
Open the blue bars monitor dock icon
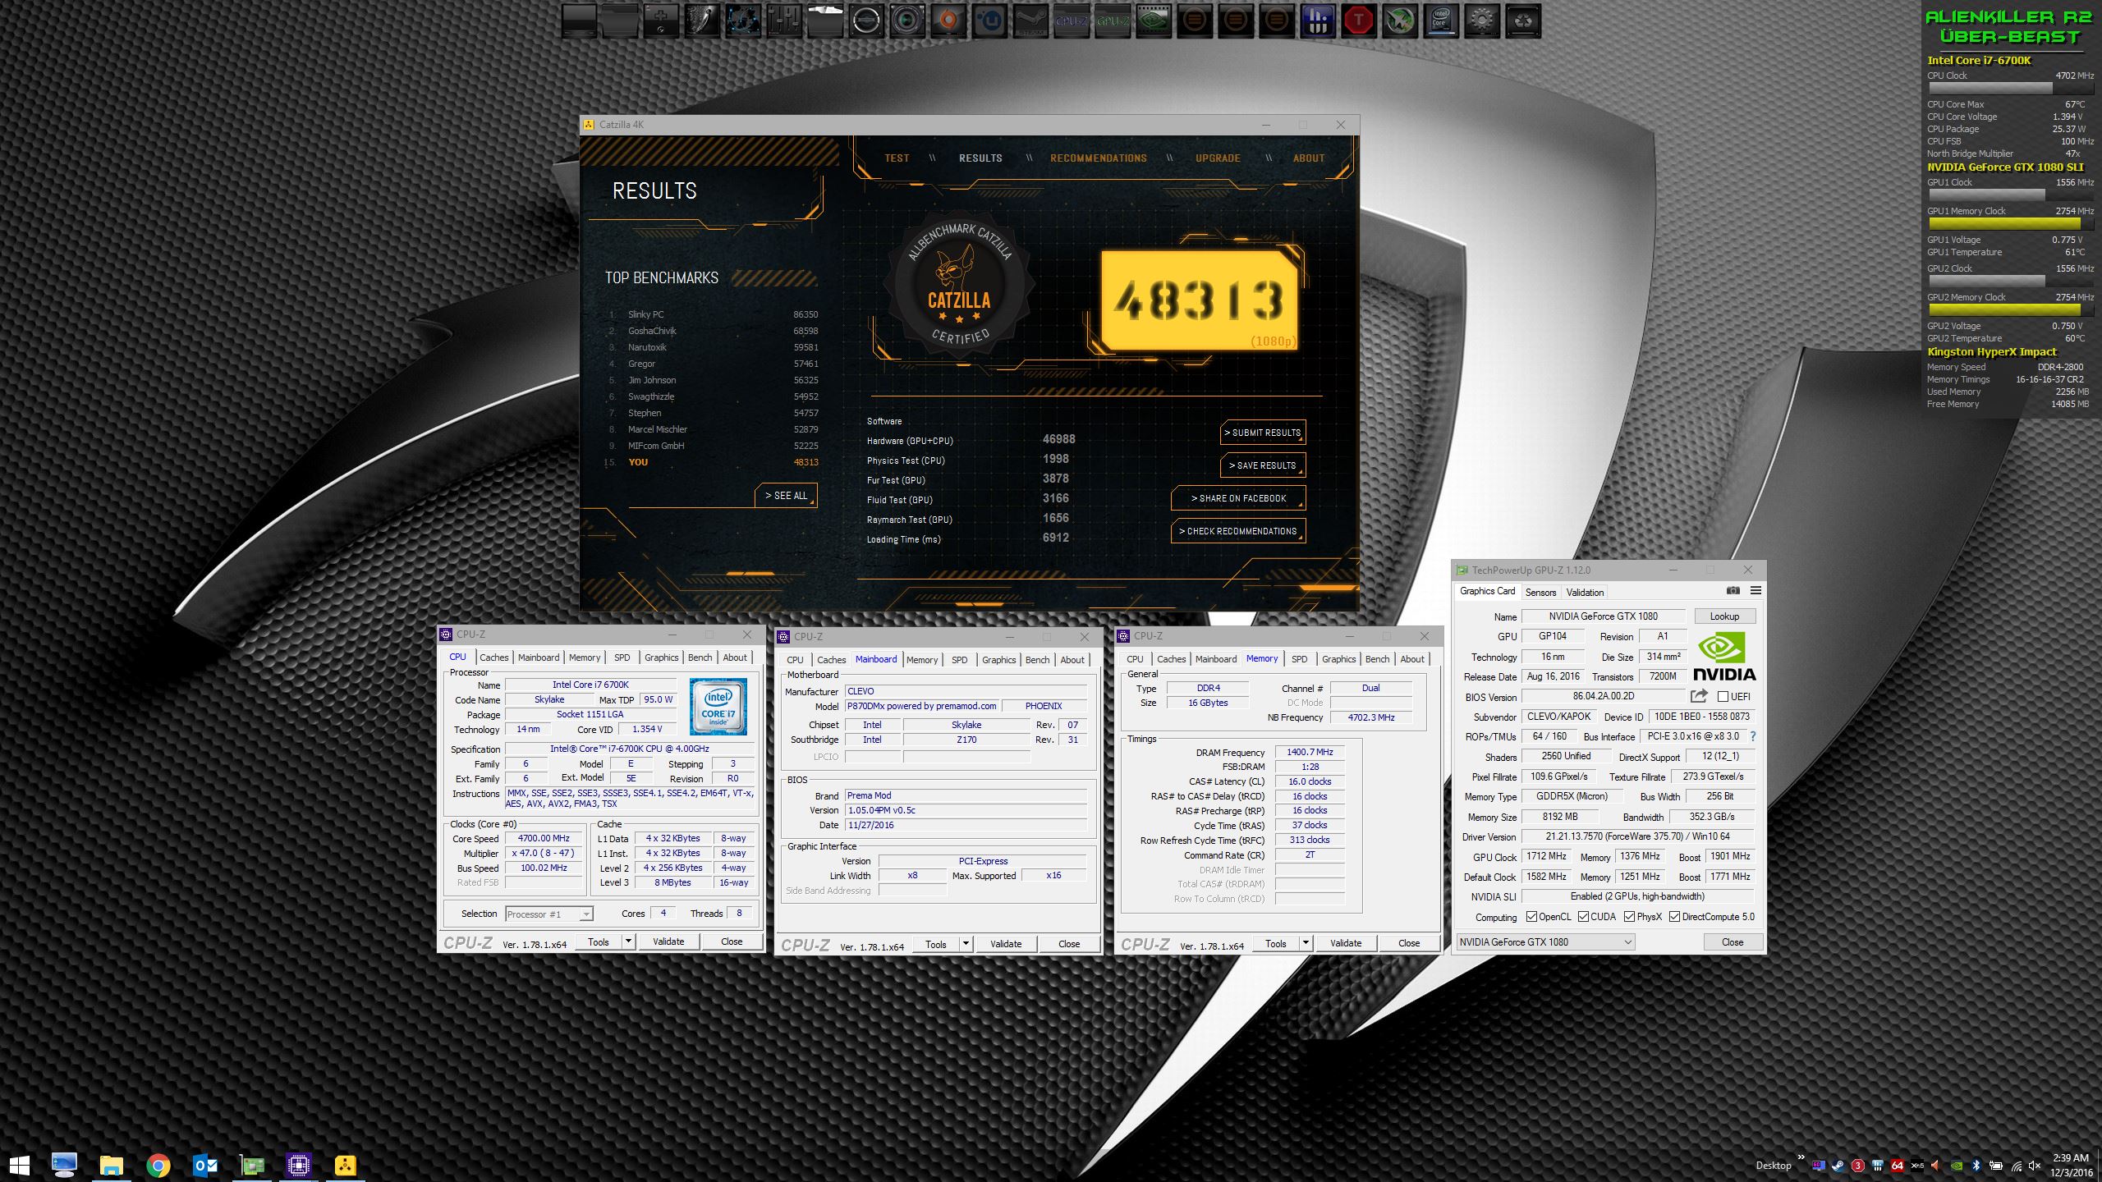click(x=1318, y=21)
